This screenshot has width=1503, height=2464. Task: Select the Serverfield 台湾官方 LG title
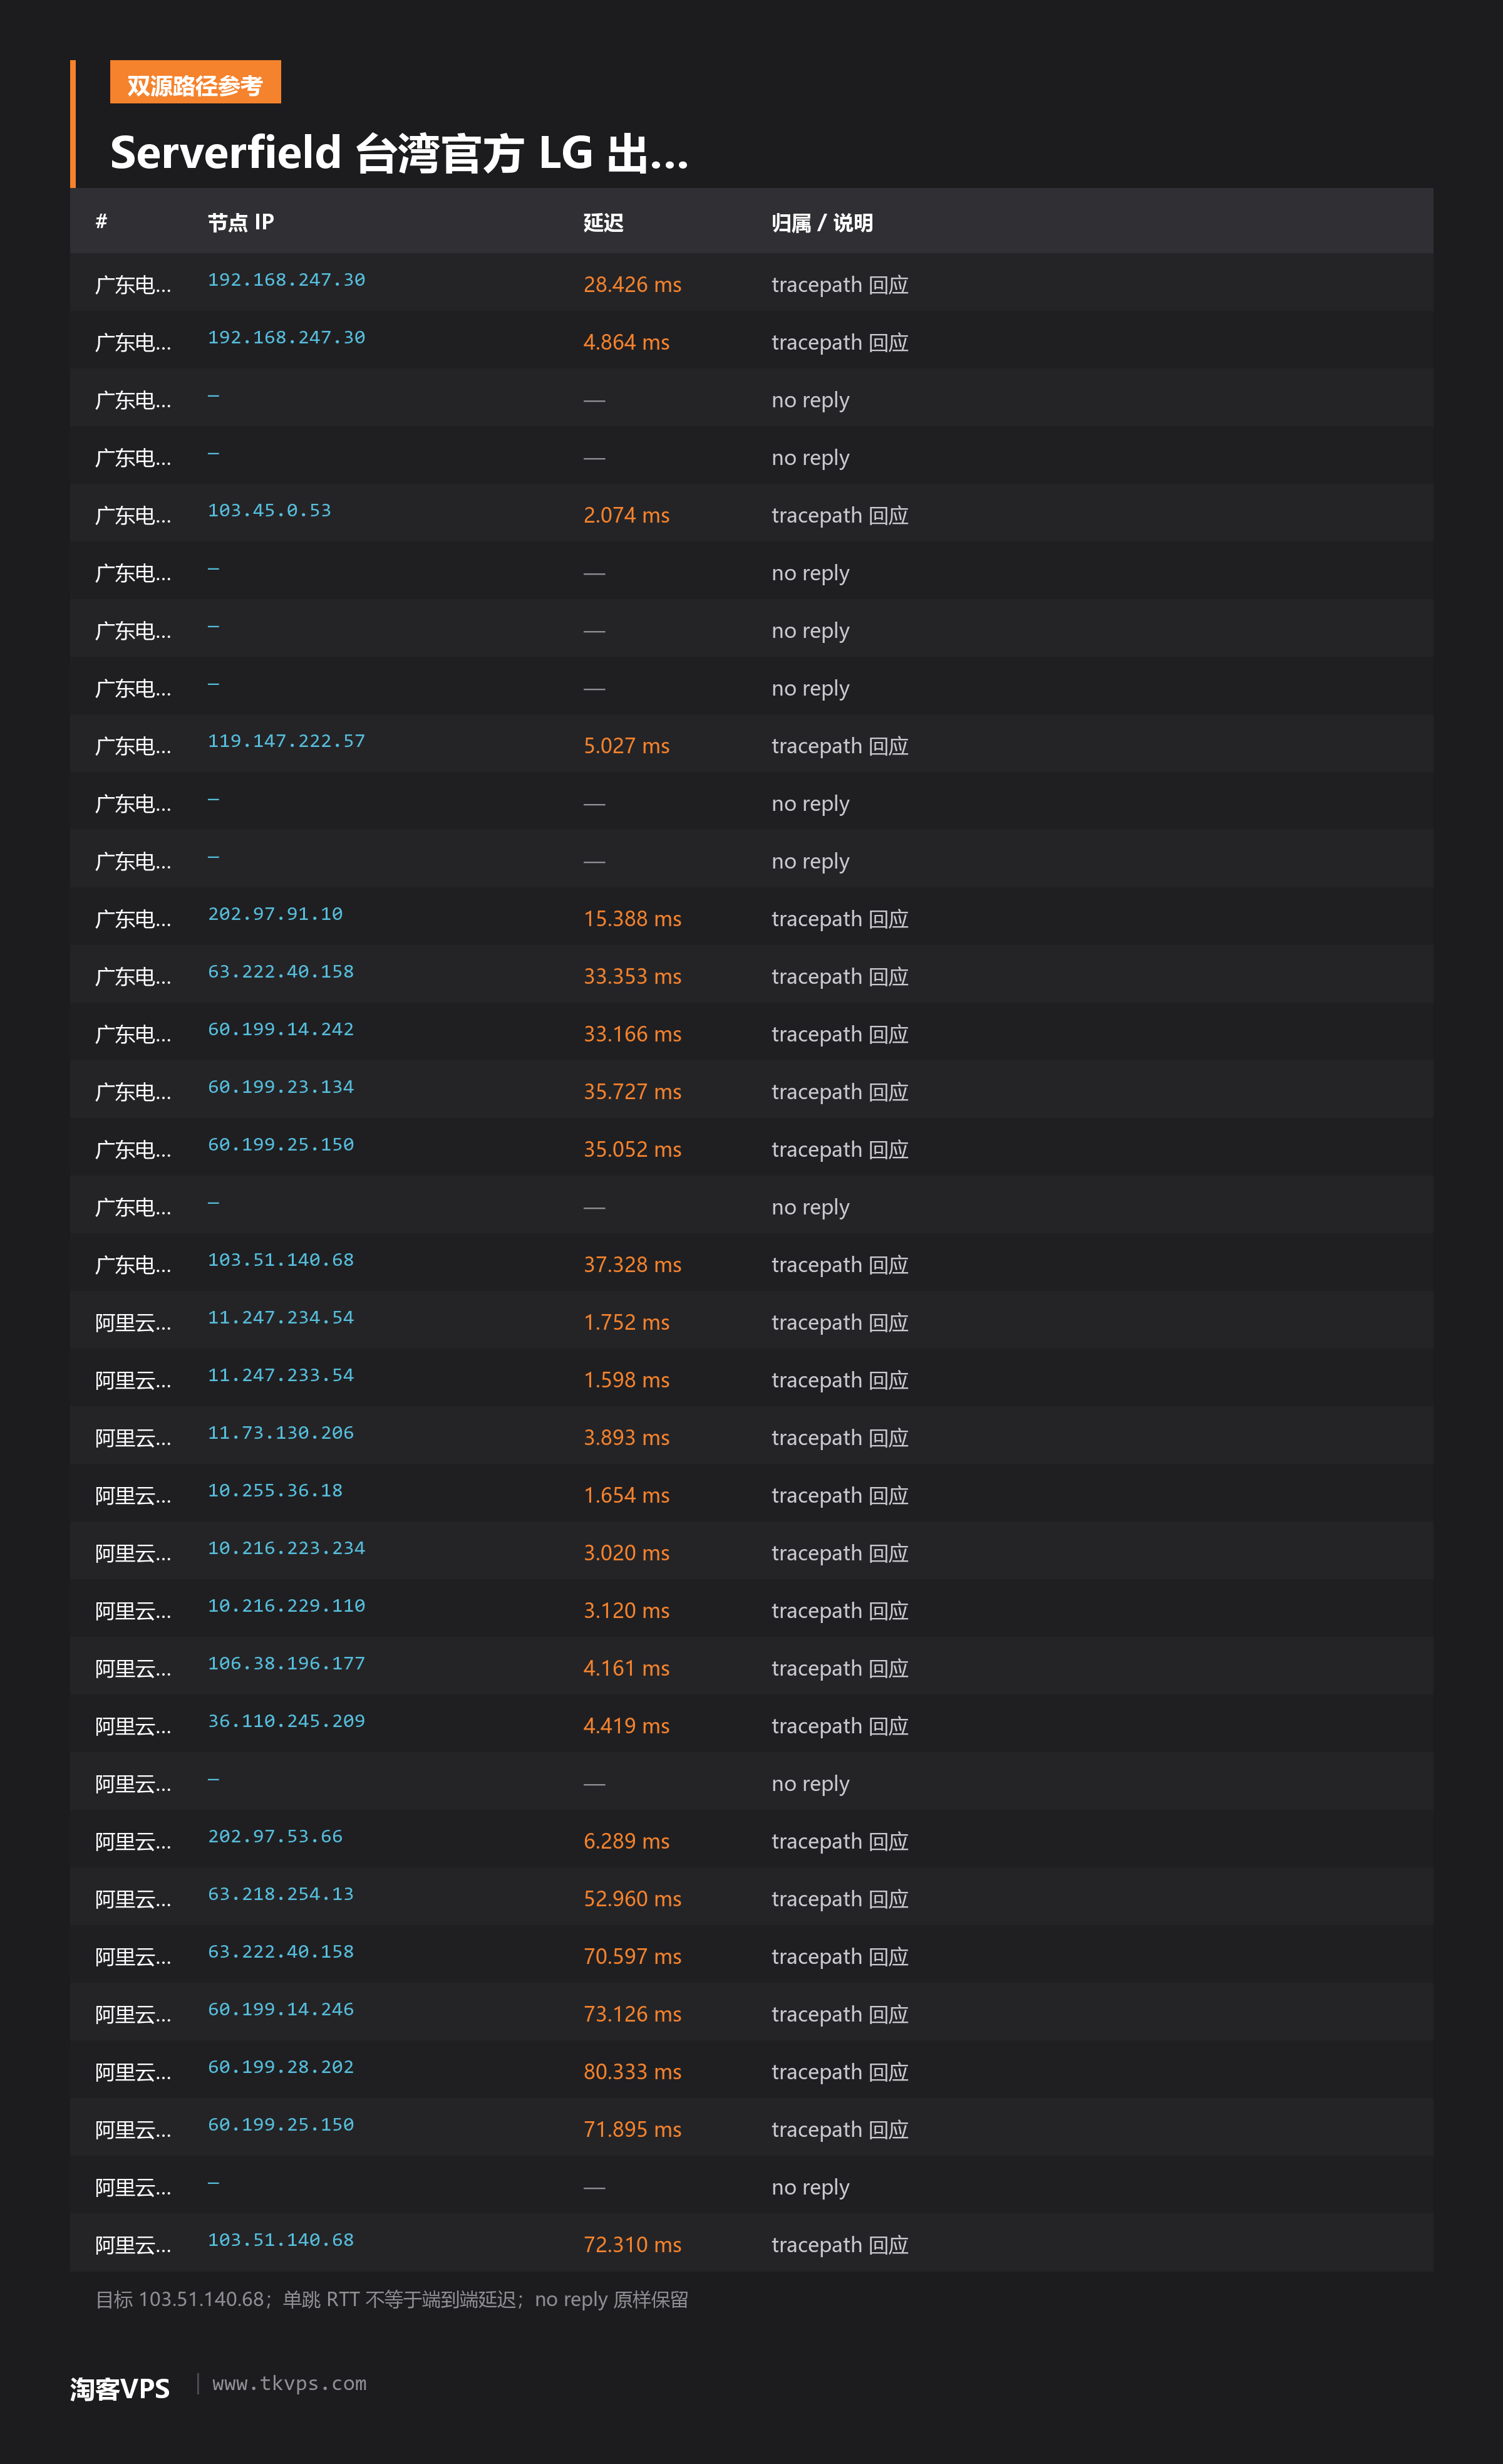pyautogui.click(x=399, y=153)
